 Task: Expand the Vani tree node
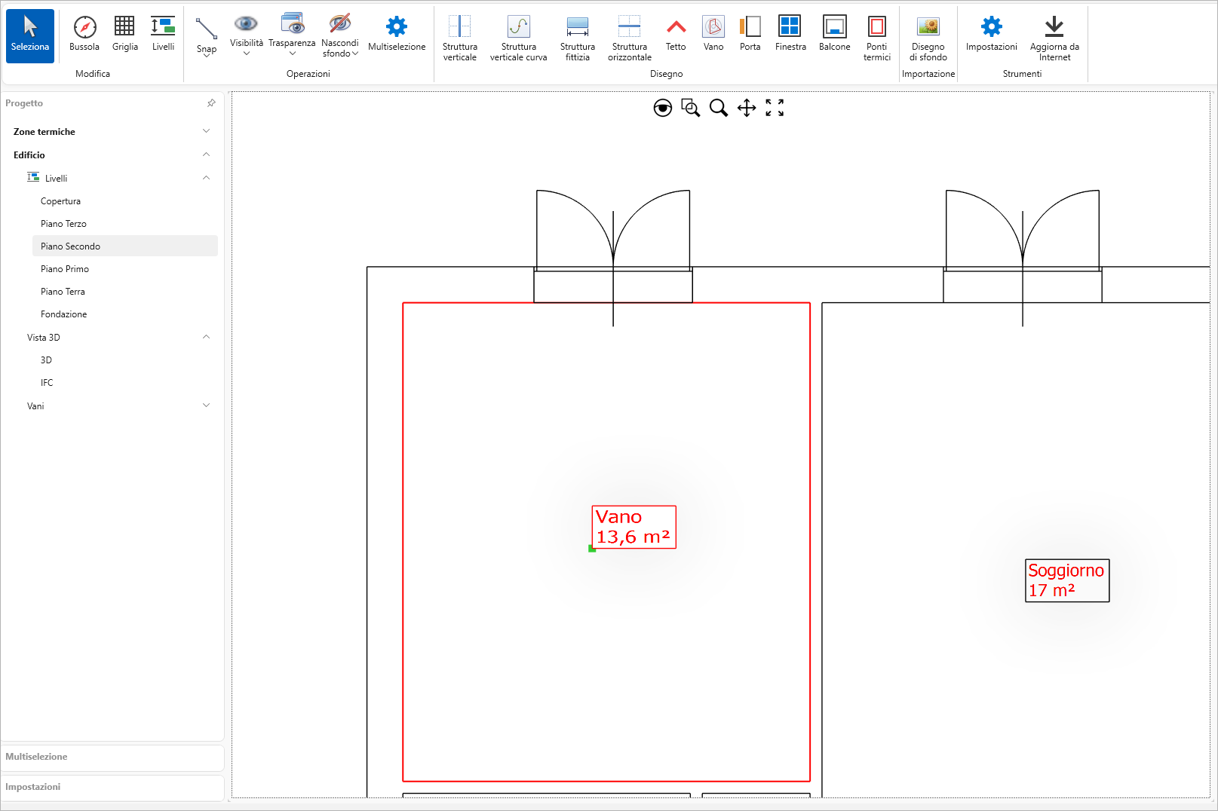[x=206, y=406]
